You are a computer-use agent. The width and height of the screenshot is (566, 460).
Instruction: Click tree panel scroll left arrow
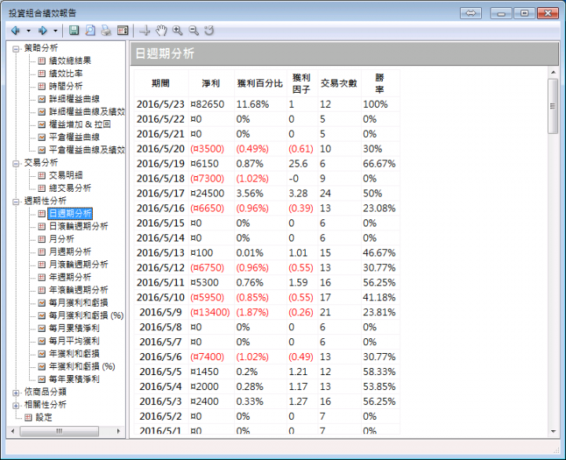(13, 431)
